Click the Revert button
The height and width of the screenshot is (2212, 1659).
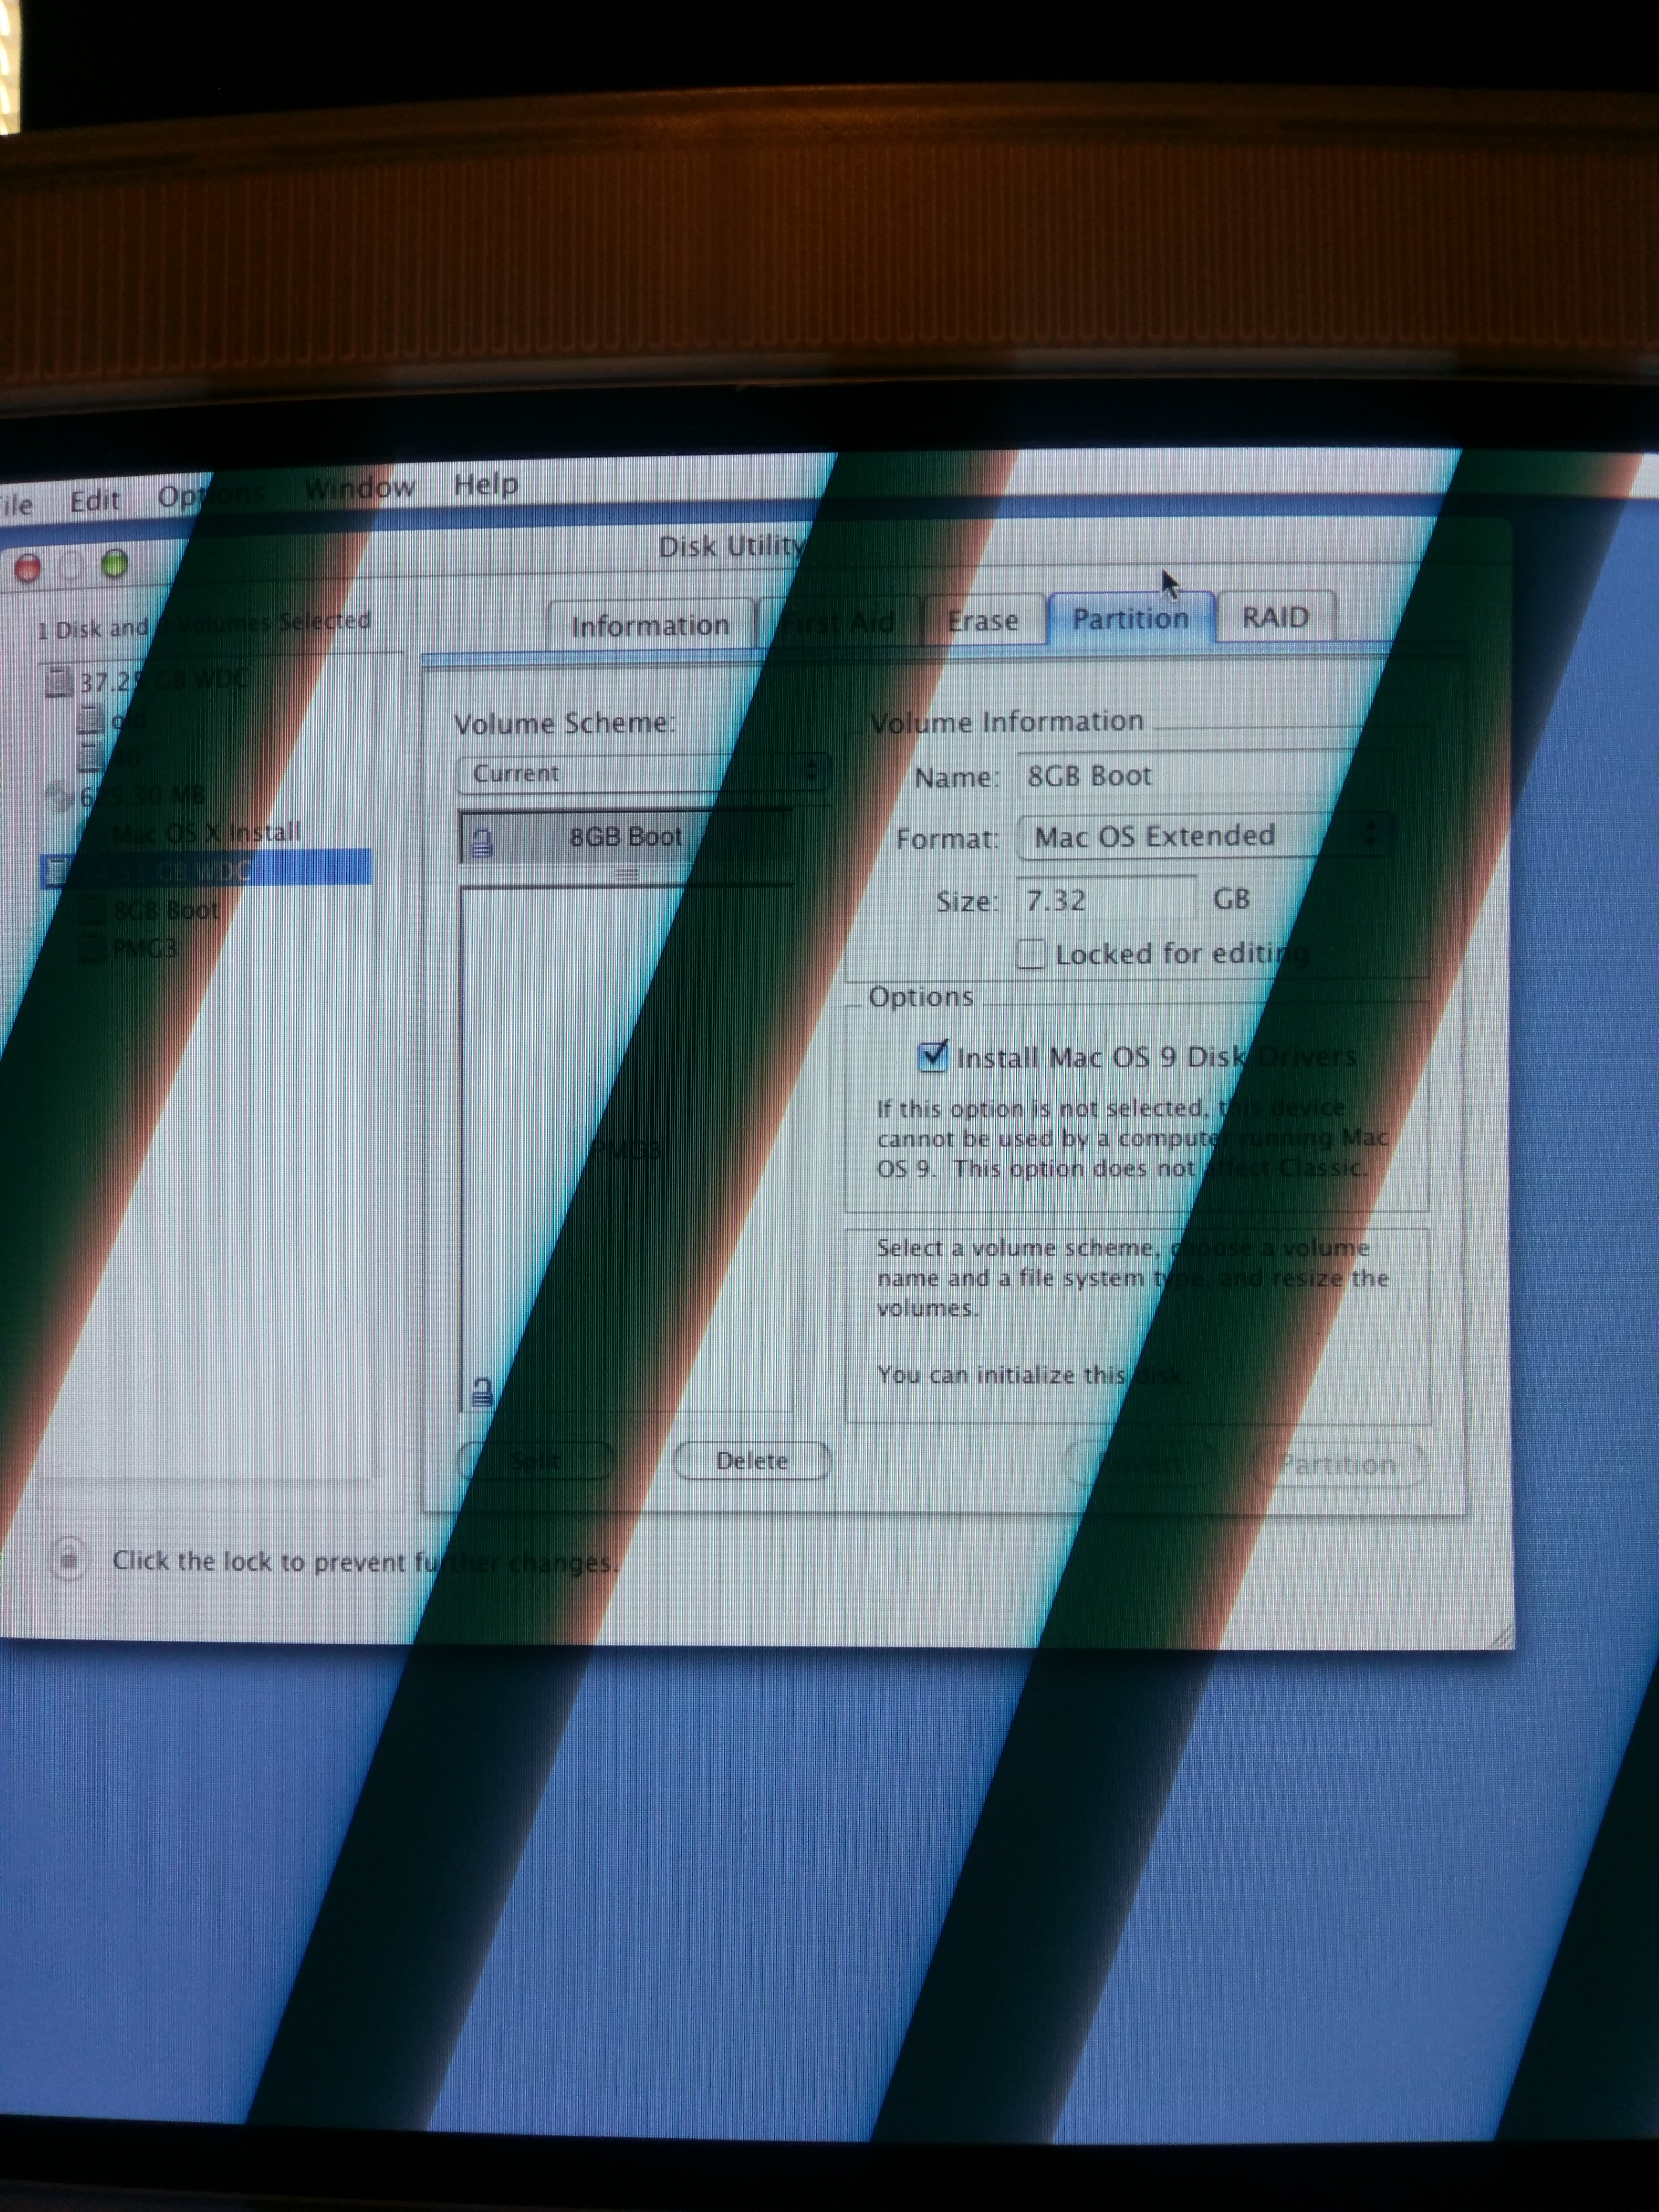pos(1142,1465)
